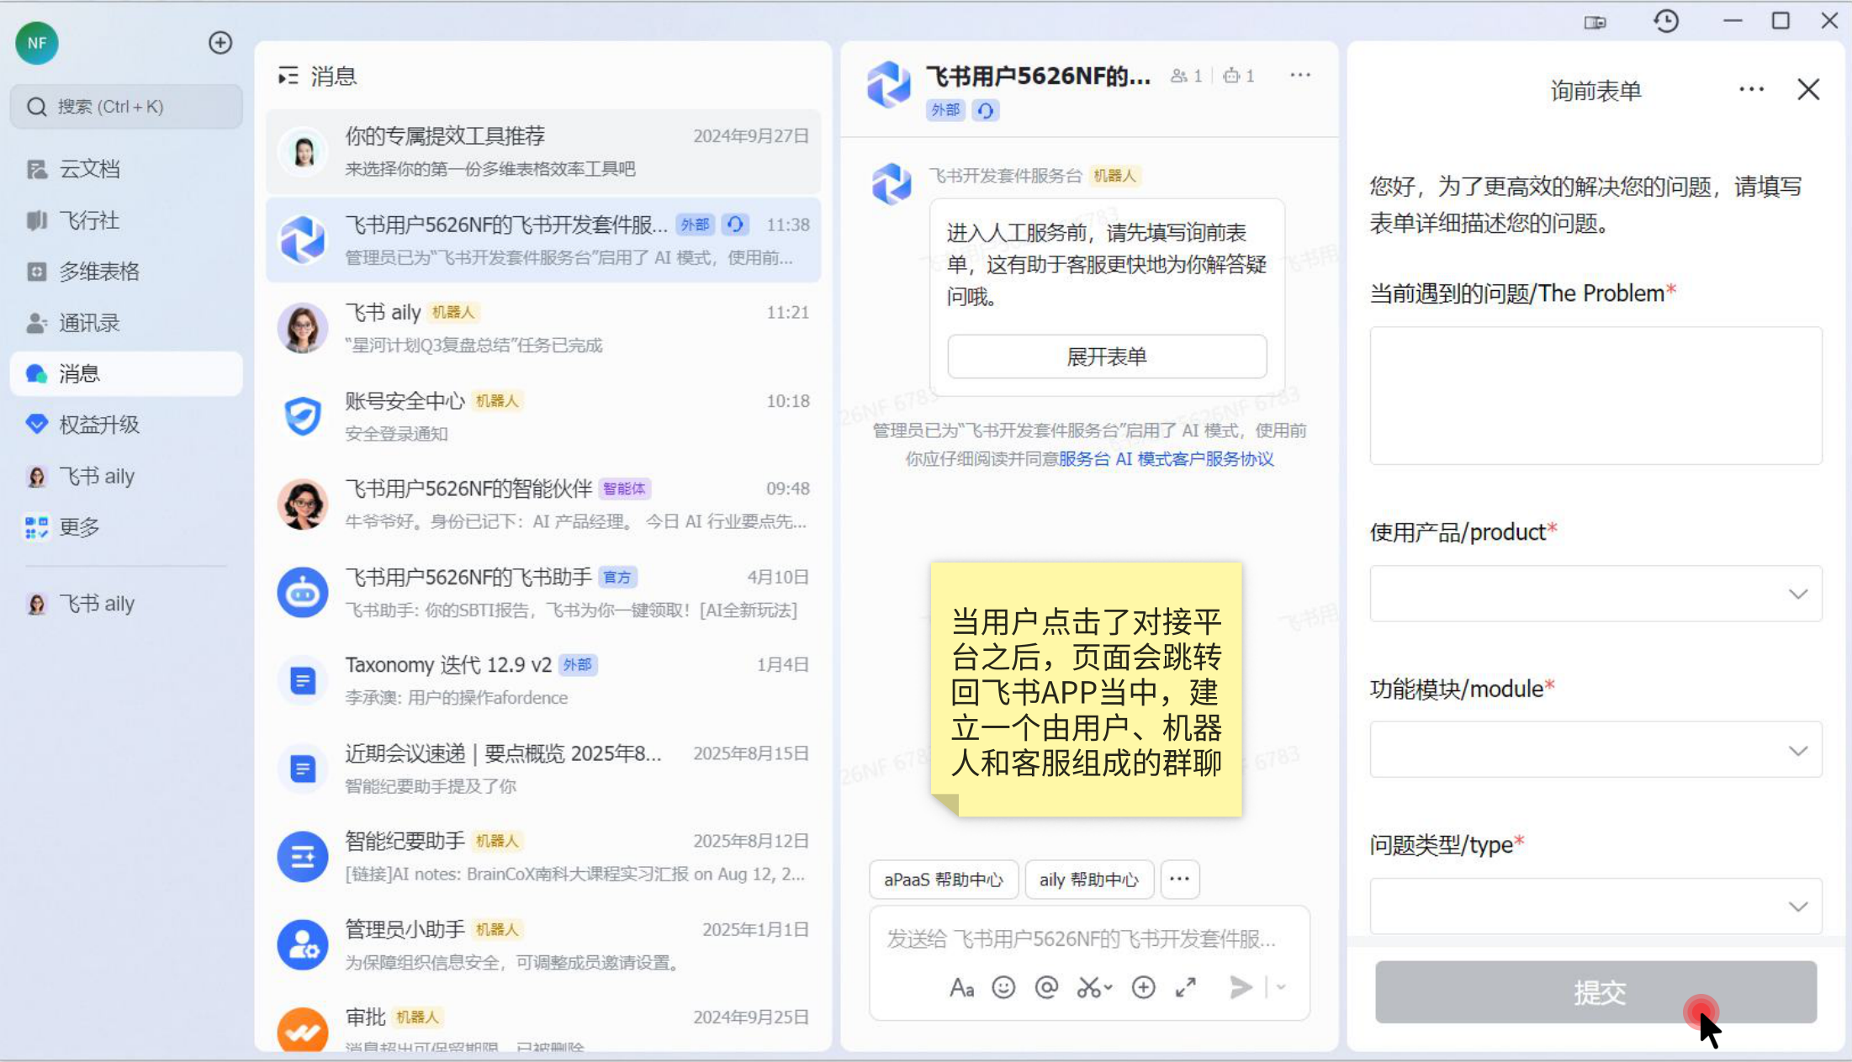Click the aily 帮助中心 quick button
Image resolution: width=1852 pixels, height=1062 pixels.
click(x=1089, y=880)
